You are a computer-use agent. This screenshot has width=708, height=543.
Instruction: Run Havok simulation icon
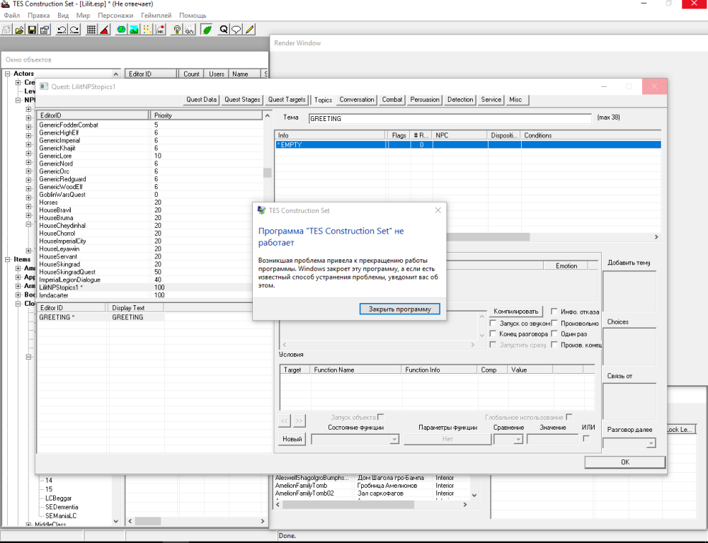pos(160,30)
